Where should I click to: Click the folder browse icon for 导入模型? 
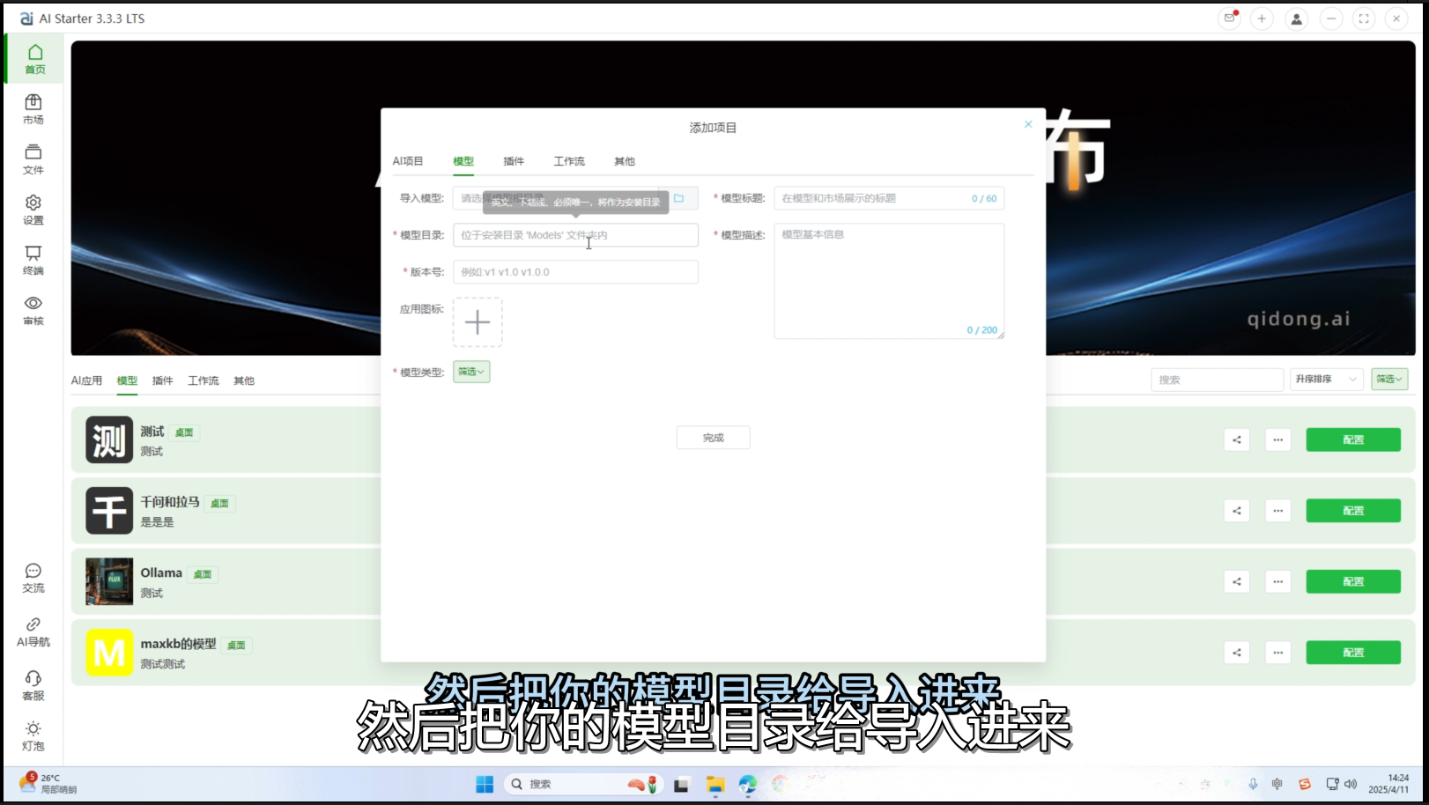(678, 198)
